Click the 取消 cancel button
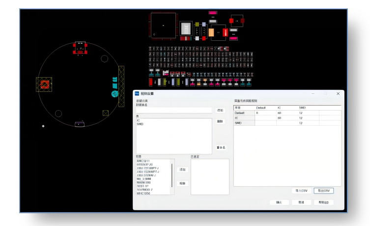 pyautogui.click(x=301, y=202)
